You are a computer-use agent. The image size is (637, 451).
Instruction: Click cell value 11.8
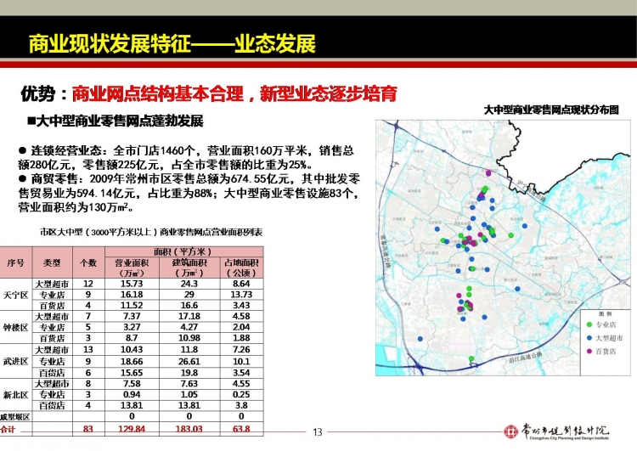189,350
